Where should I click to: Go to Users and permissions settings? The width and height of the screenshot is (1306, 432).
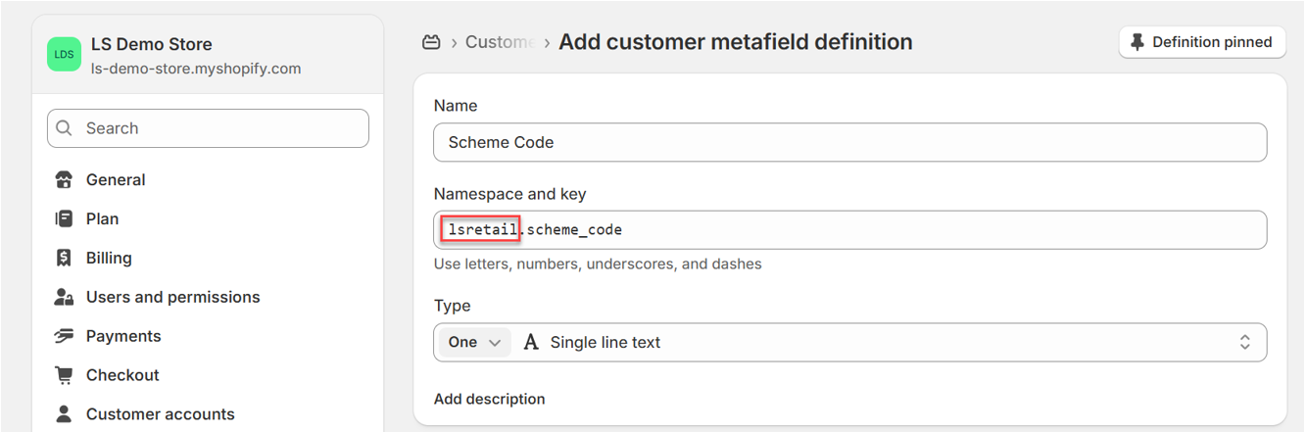click(172, 297)
